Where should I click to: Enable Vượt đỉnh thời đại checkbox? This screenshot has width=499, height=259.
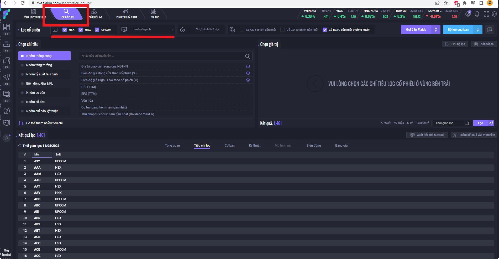192,29
